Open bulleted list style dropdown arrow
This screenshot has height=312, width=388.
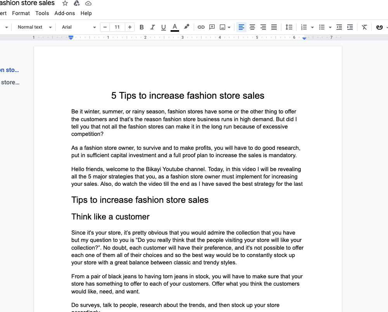330,27
